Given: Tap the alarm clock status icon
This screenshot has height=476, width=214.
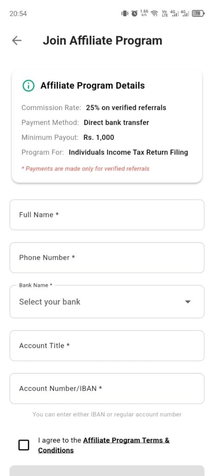Looking at the screenshot, I should click(x=135, y=13).
